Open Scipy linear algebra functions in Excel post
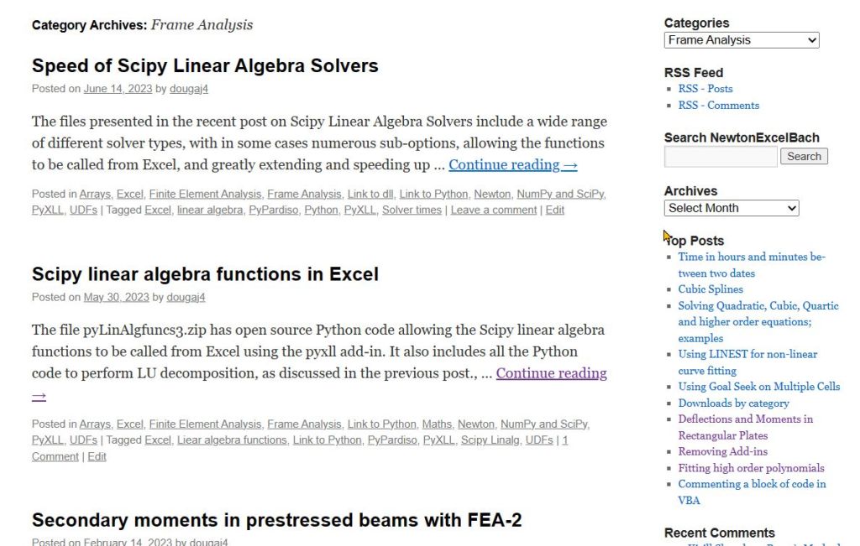 [x=205, y=274]
